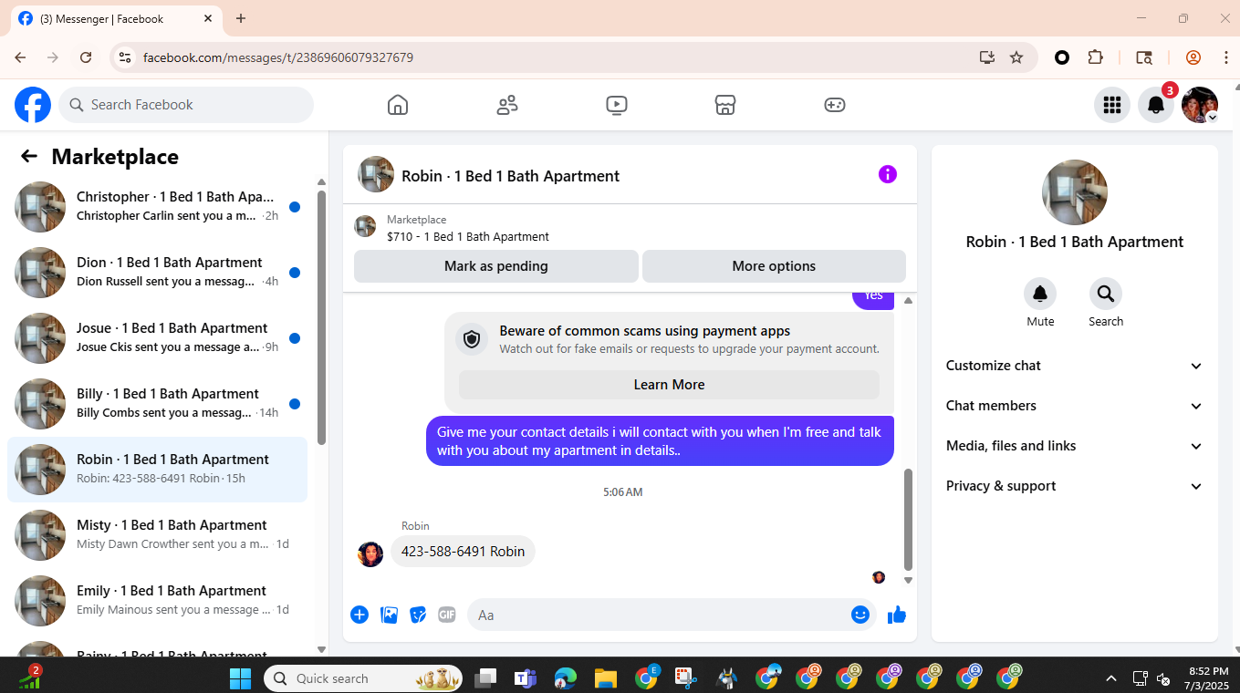Open the Facebook menu grid icon

tap(1112, 105)
